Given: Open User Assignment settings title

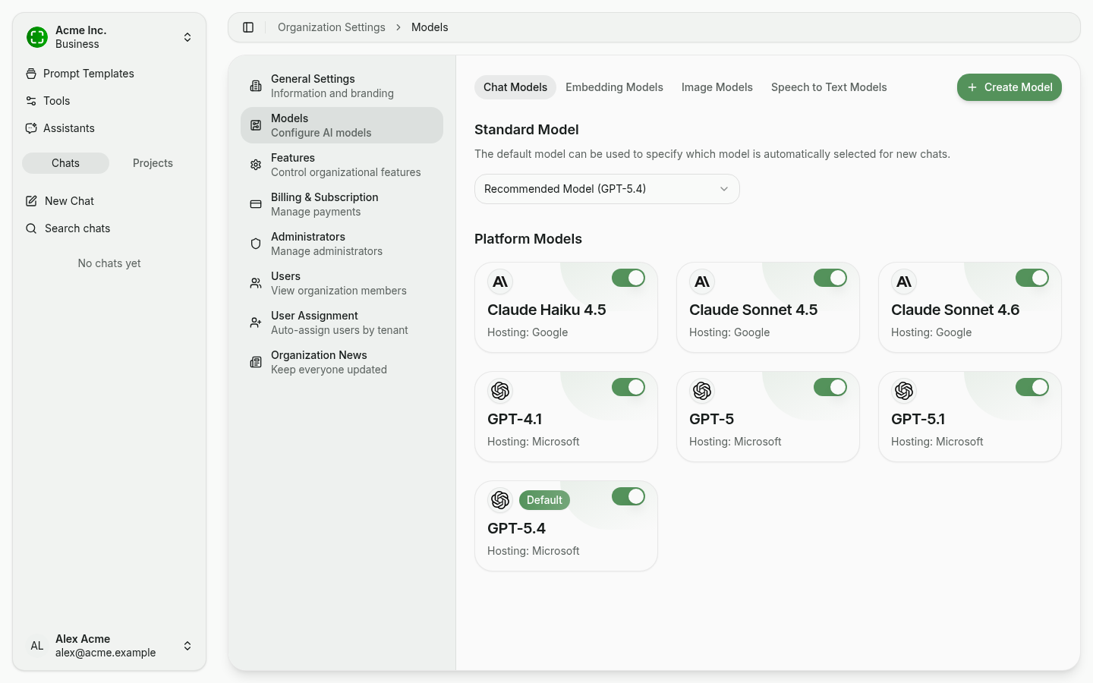Looking at the screenshot, I should [x=314, y=316].
